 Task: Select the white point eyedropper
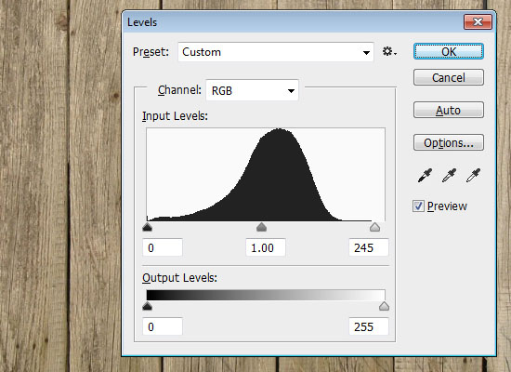(473, 176)
